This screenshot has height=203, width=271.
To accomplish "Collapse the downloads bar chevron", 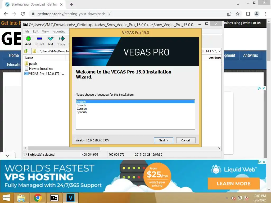I will (x=7, y=155).
